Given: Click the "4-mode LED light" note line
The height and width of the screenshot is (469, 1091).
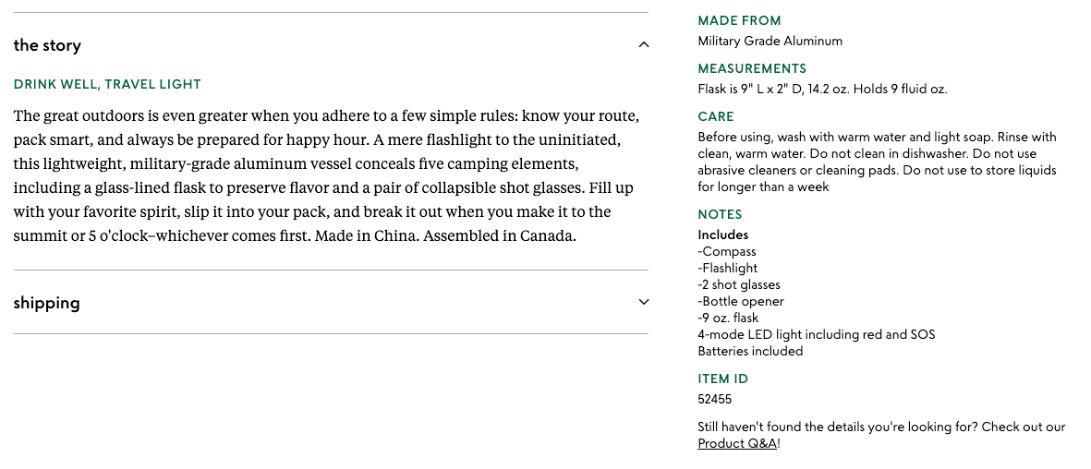Looking at the screenshot, I should tap(816, 334).
